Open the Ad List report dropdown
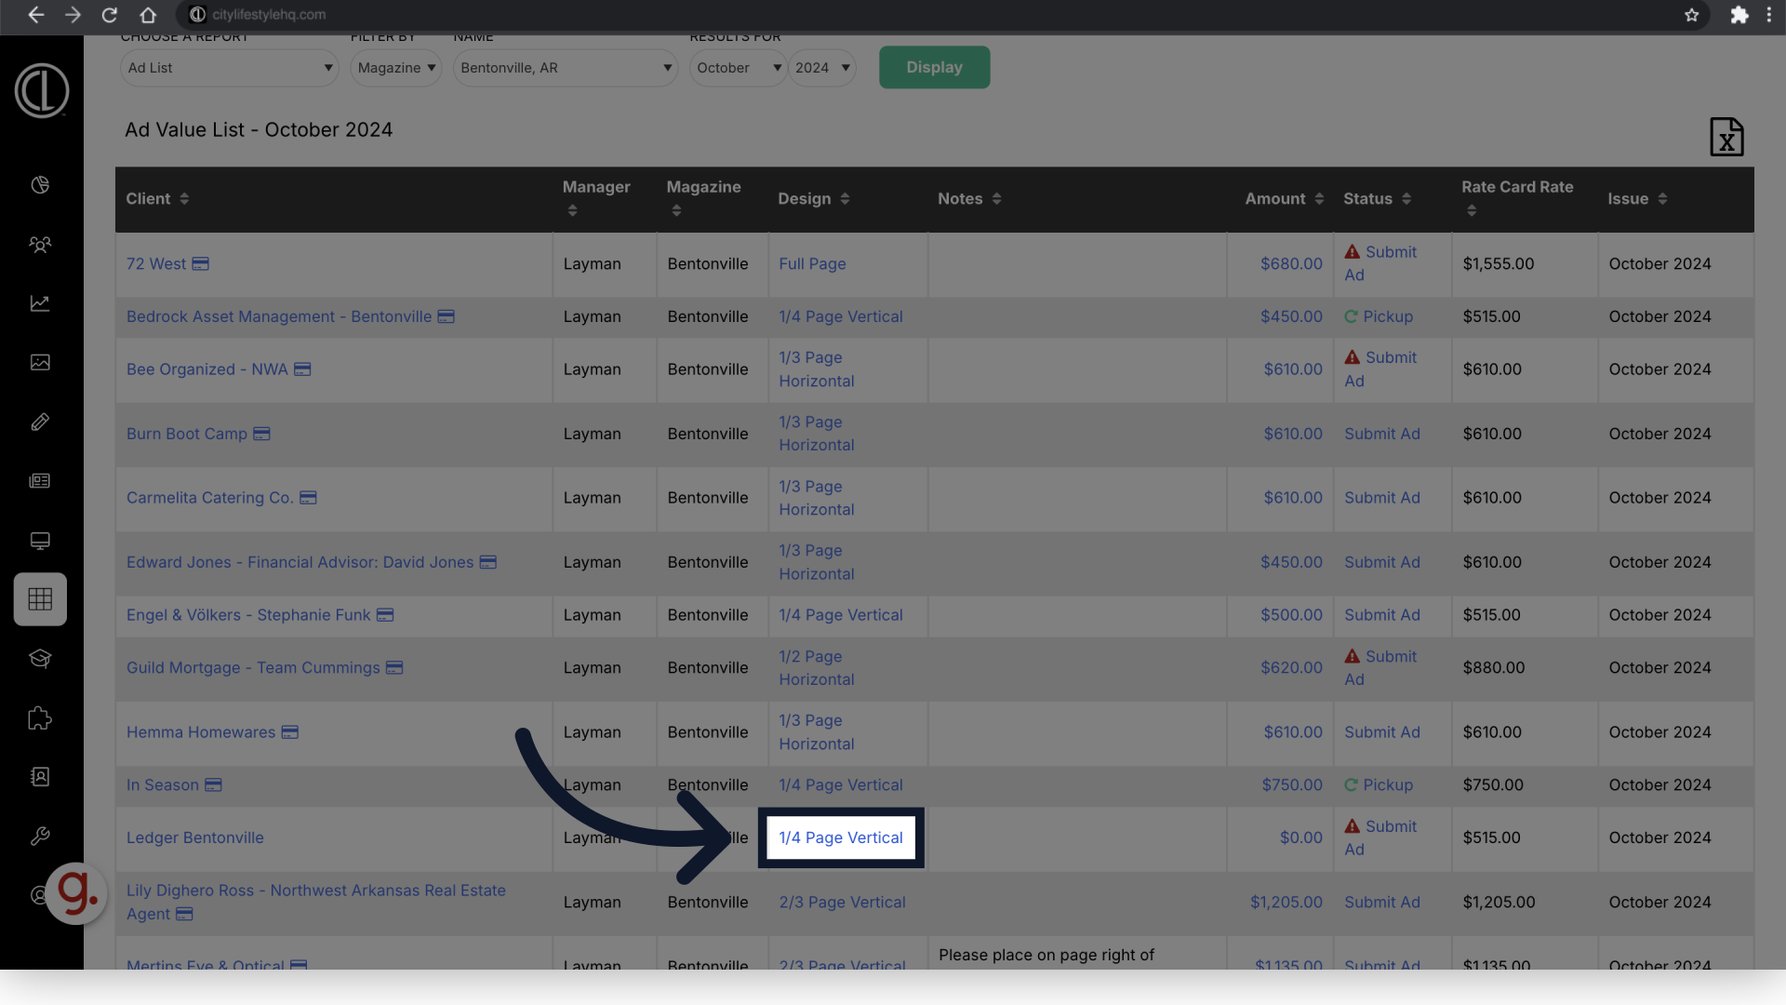1786x1005 pixels. (x=229, y=68)
